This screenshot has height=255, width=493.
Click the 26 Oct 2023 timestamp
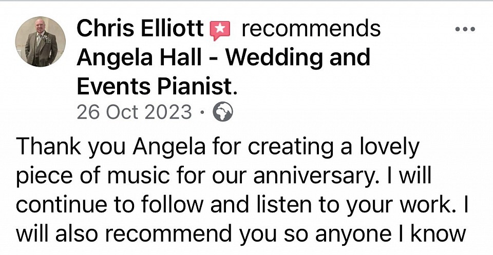coord(135,112)
